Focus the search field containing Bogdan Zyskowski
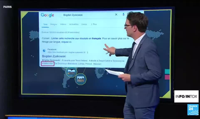 coord(84,15)
